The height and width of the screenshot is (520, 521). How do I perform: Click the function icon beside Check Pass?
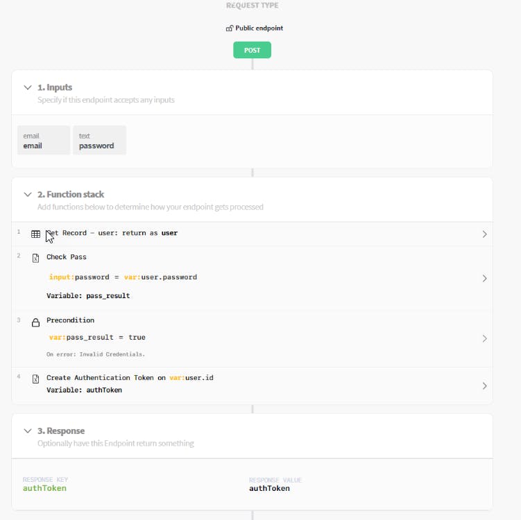pos(36,258)
